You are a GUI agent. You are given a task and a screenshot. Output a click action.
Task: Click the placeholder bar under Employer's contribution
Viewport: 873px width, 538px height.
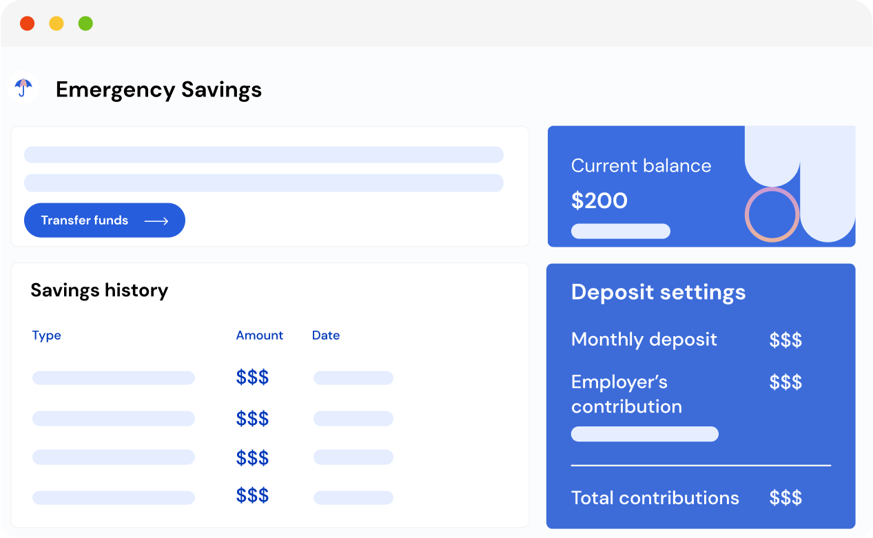645,434
